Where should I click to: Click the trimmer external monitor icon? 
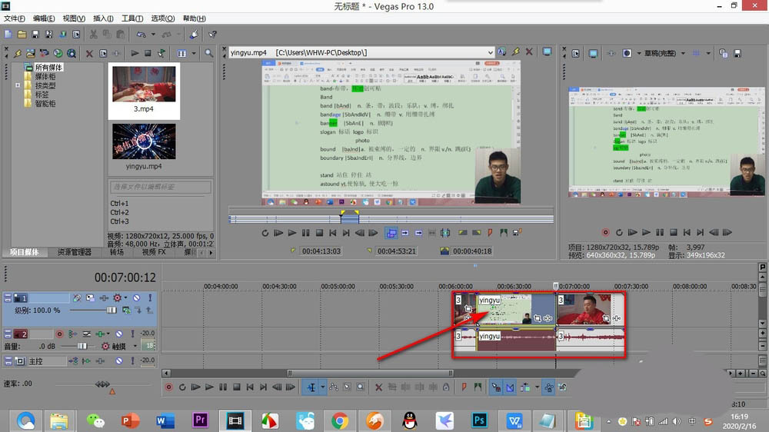[x=547, y=52]
